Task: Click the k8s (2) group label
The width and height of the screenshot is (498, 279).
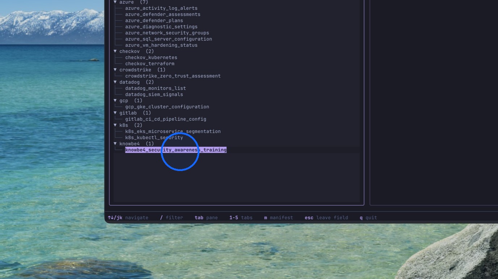Action: [131, 125]
